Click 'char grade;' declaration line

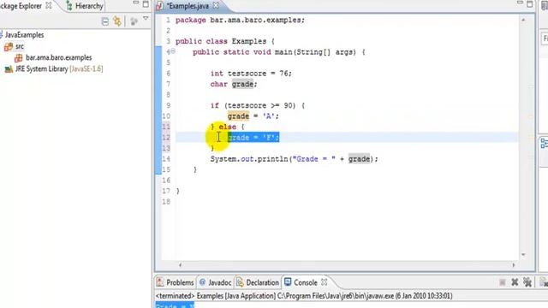click(234, 84)
